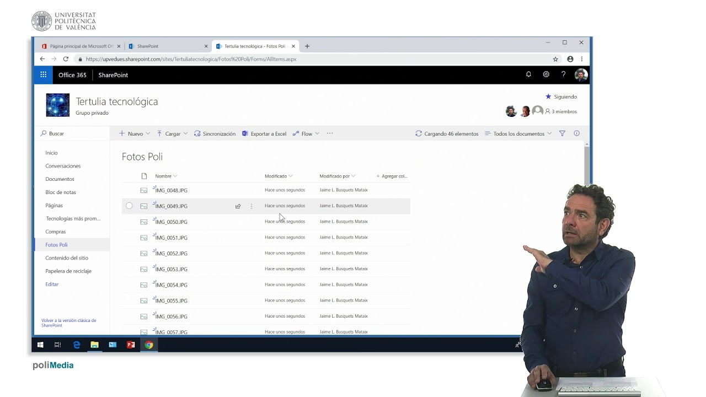The height and width of the screenshot is (397, 706).
Task: Open the Todos los documentos view selector
Action: click(518, 133)
